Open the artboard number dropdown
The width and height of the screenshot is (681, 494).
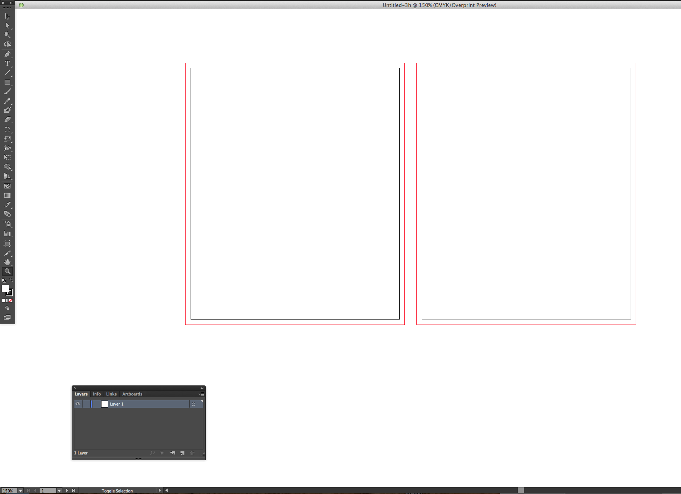(x=59, y=491)
